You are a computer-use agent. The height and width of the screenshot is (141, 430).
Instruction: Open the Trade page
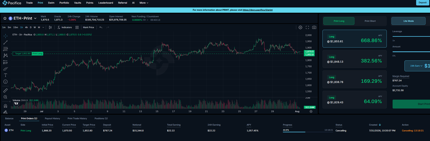click(29, 2)
